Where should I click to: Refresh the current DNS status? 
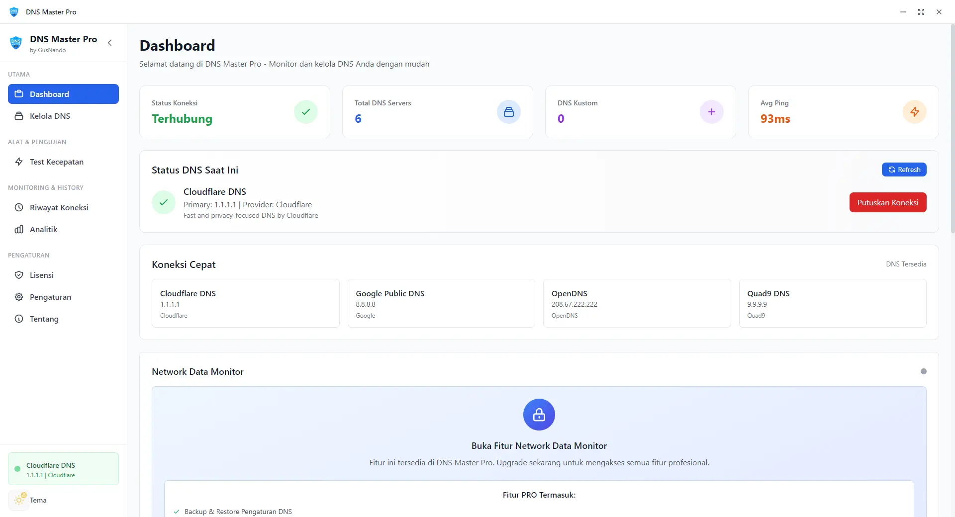(904, 170)
